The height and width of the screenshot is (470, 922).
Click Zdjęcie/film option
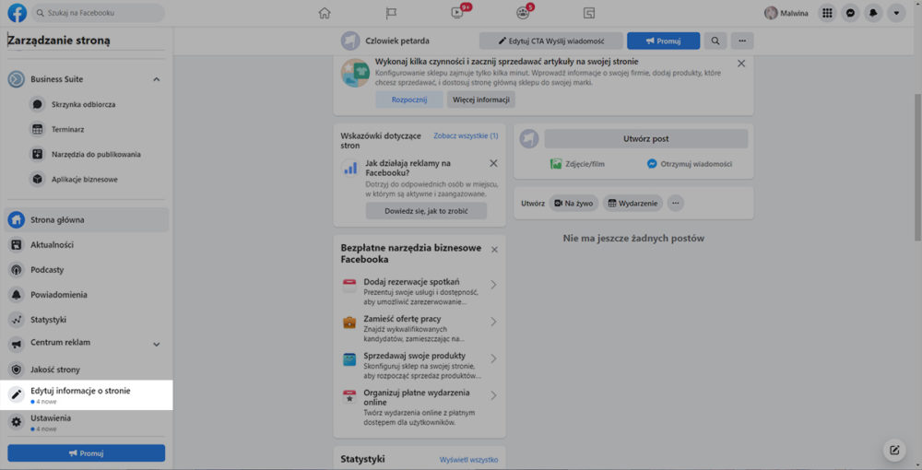pos(577,164)
